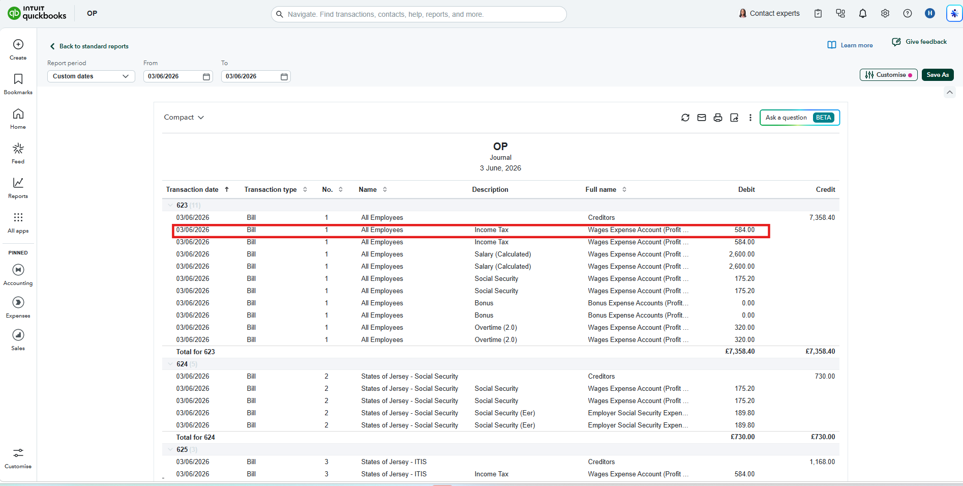Viewport: 963px width, 486px height.
Task: Click Ask a question BETA button
Action: [x=800, y=118]
